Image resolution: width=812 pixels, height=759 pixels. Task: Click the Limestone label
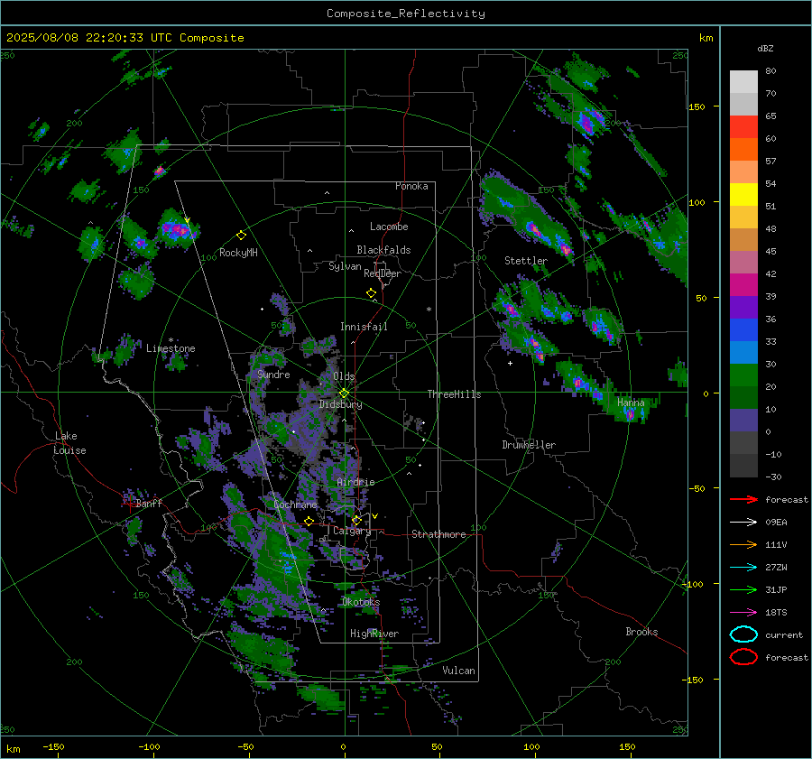coord(171,348)
